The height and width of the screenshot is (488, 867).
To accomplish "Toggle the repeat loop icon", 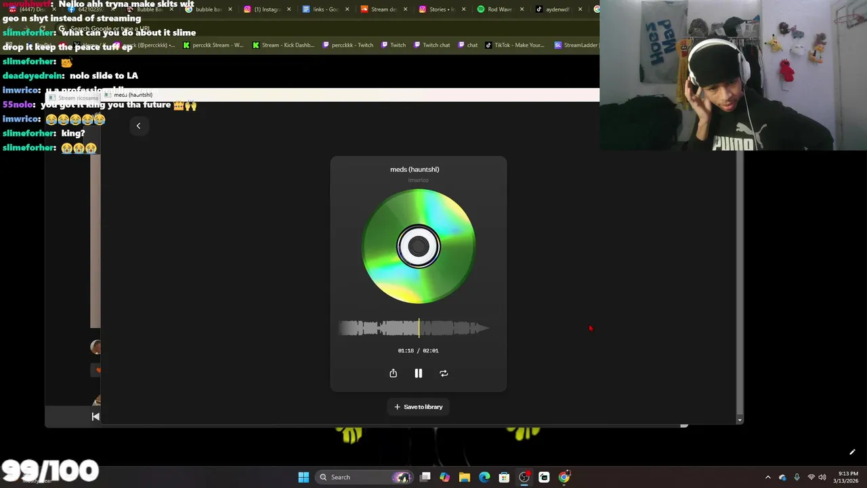I will click(444, 373).
